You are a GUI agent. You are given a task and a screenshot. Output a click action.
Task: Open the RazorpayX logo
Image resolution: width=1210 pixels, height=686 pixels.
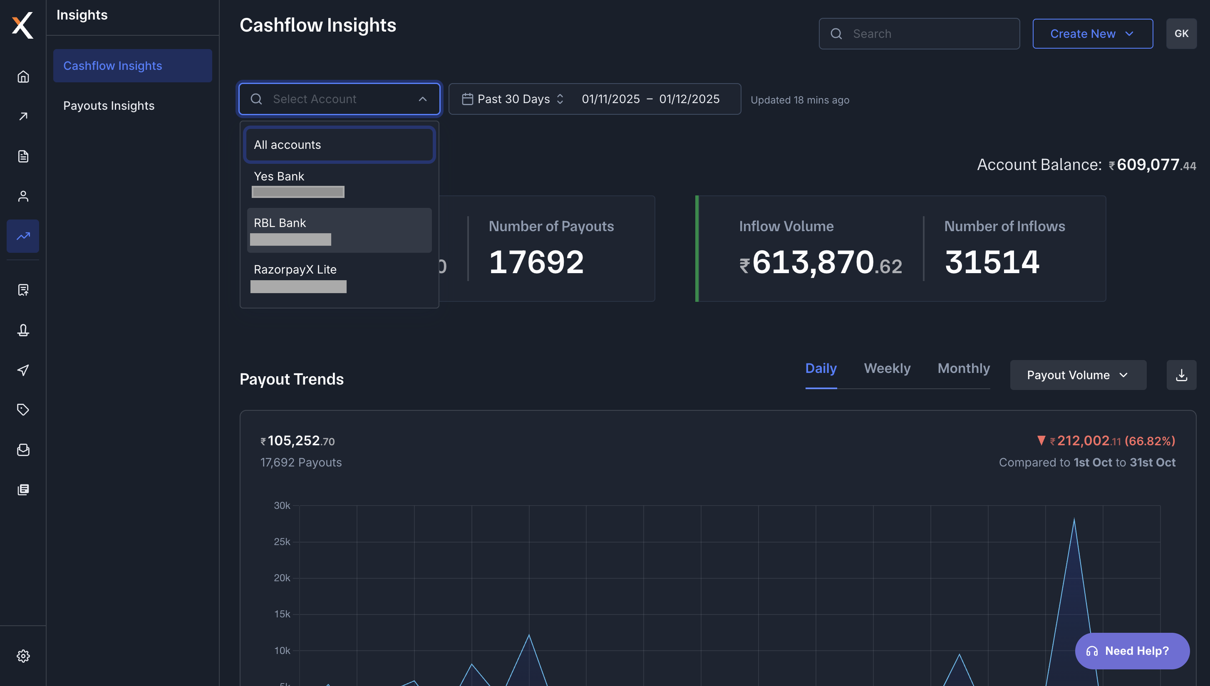click(22, 25)
